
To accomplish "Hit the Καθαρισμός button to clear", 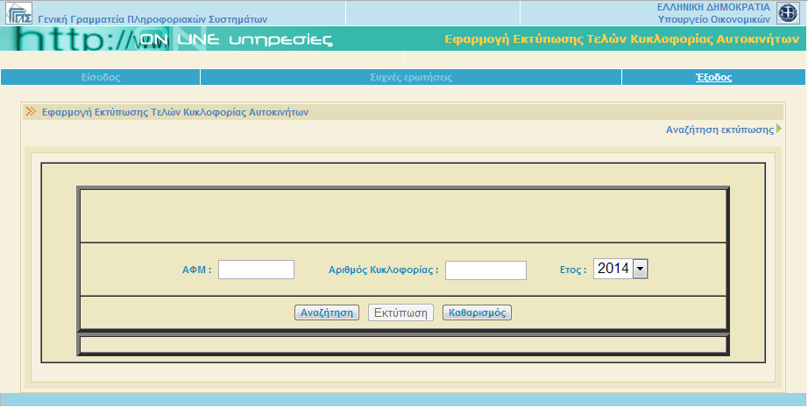I will (477, 312).
